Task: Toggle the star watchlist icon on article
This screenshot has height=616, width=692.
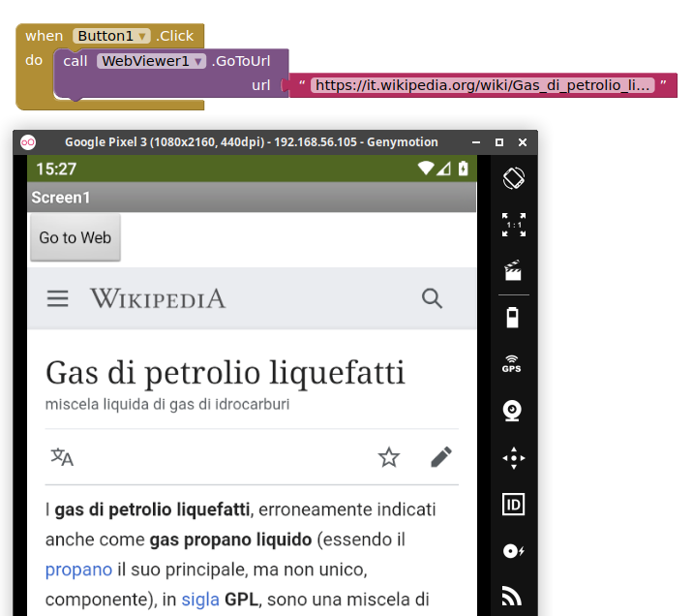Action: [x=389, y=457]
